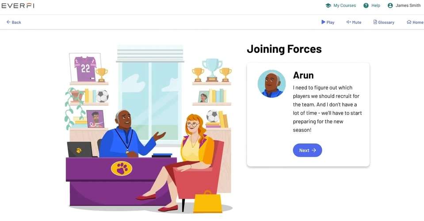Image resolution: width=424 pixels, height=221 pixels.
Task: Open the Glossary document icon
Action: [375, 22]
